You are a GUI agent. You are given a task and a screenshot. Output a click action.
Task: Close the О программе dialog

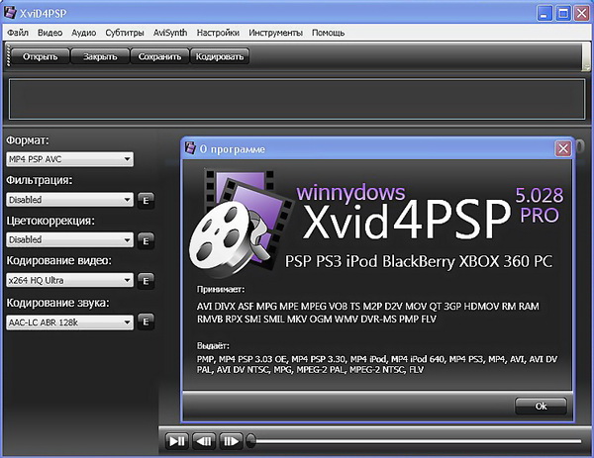[563, 148]
